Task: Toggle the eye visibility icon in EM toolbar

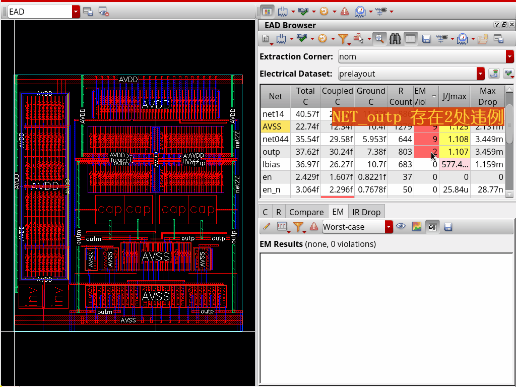Action: click(x=401, y=227)
